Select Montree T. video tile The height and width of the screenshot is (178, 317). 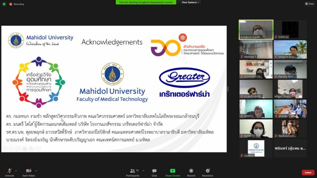[256, 49]
